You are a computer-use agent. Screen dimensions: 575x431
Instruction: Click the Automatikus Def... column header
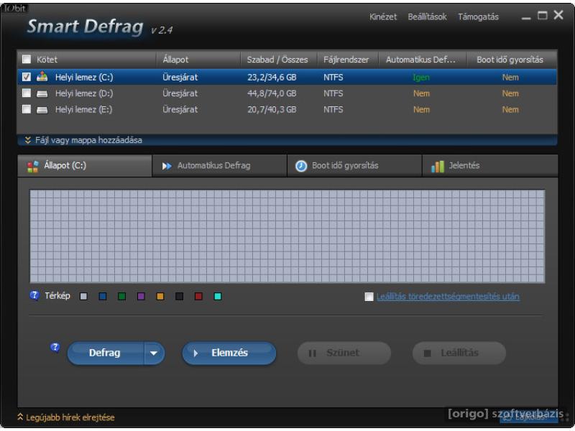[422, 60]
